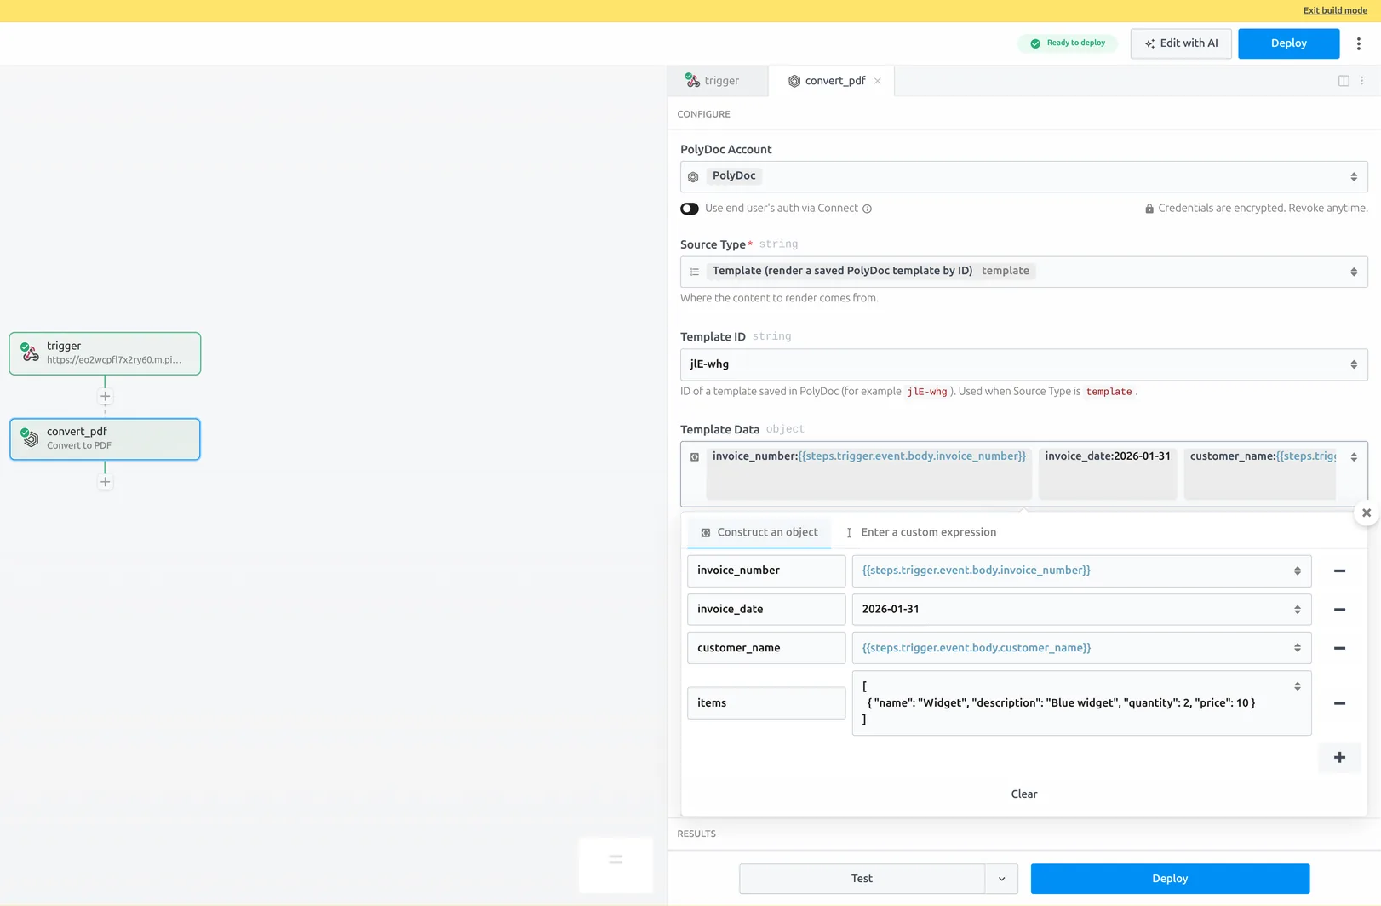The width and height of the screenshot is (1381, 906).
Task: Select the trigger node on canvas
Action: (105, 353)
